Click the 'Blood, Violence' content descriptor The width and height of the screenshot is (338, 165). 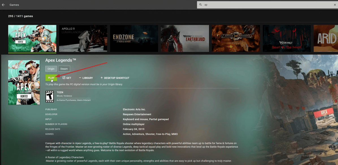point(64,96)
